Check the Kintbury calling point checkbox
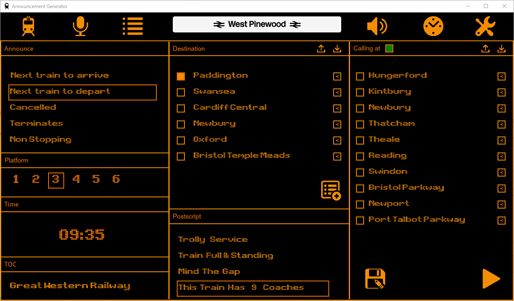The height and width of the screenshot is (301, 514). coord(360,92)
